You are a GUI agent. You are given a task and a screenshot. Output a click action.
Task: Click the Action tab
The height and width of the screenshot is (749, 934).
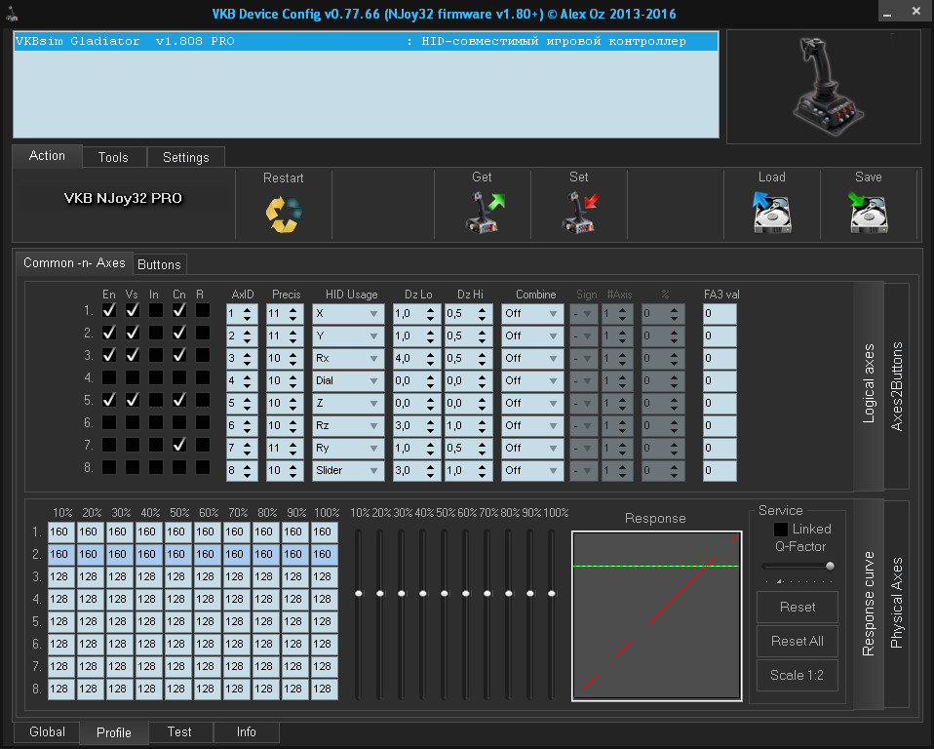click(47, 156)
